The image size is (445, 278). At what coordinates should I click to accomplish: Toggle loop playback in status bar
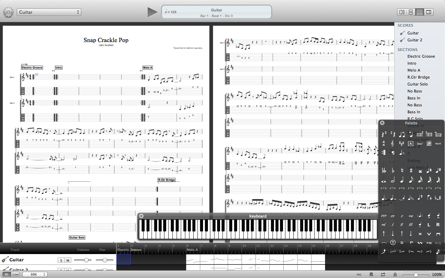point(383,275)
